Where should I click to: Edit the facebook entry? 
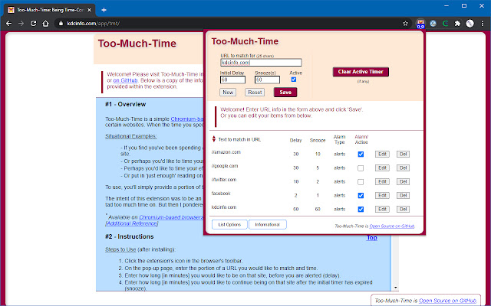click(382, 196)
